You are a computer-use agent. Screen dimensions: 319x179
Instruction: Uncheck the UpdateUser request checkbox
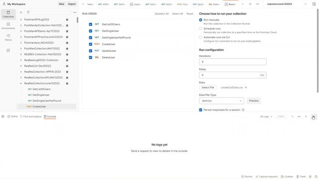click(x=91, y=51)
